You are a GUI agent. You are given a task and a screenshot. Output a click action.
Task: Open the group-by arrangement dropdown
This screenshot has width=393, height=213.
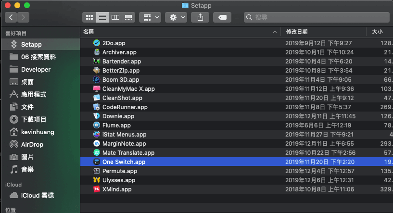point(150,17)
